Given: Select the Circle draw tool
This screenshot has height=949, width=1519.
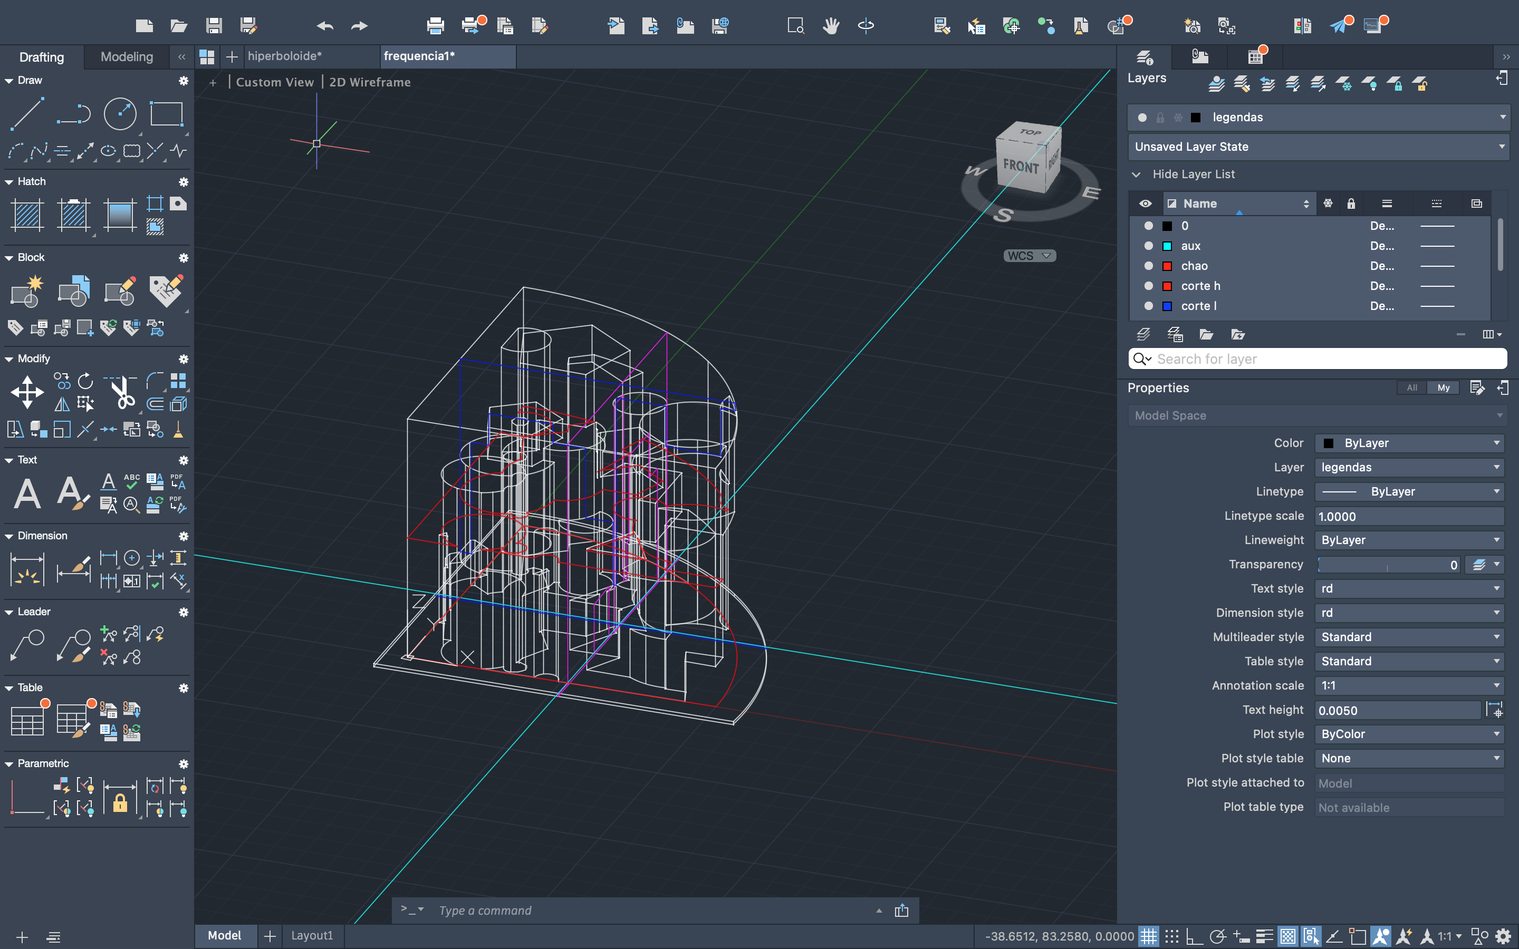Looking at the screenshot, I should coord(119,114).
